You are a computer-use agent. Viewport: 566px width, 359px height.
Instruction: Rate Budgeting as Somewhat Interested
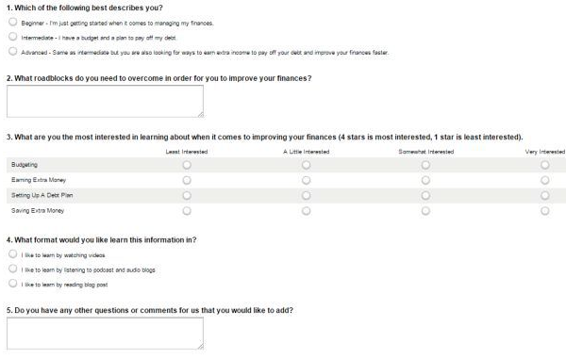pos(425,165)
